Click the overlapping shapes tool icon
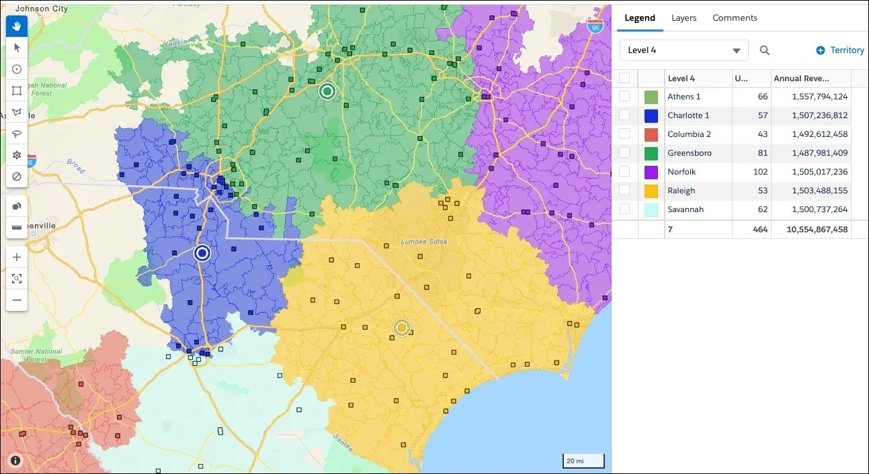The width and height of the screenshot is (869, 474). 17,206
